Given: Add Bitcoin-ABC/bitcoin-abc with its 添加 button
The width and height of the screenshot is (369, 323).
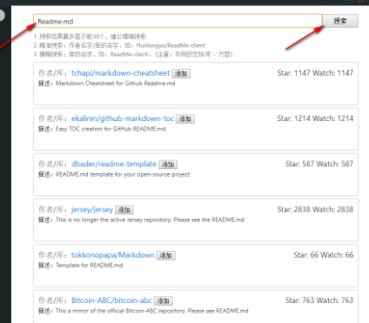Looking at the screenshot, I should (164, 300).
